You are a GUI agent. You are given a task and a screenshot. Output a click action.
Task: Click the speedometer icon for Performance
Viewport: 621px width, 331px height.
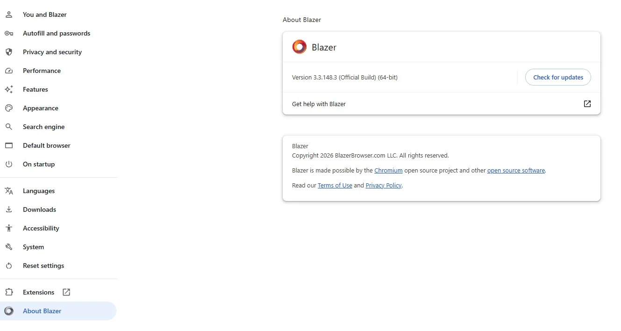(x=8, y=71)
